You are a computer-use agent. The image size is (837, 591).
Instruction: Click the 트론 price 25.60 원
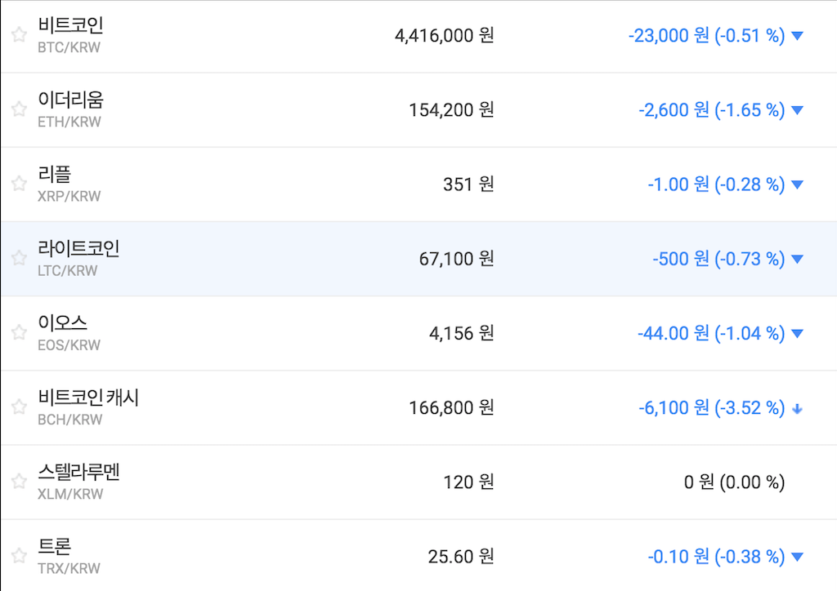click(x=461, y=557)
